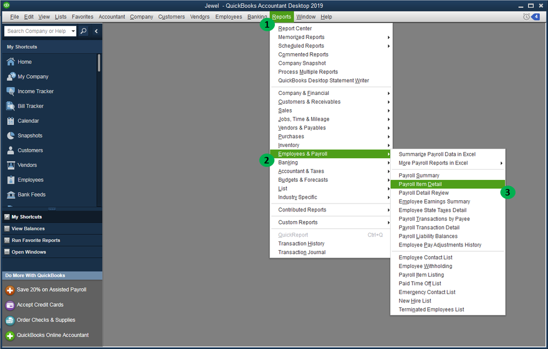Click in Search Company or Help field
Image resolution: width=548 pixels, height=349 pixels.
(x=38, y=31)
